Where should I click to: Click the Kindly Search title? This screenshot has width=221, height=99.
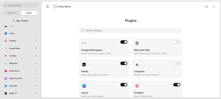pos(64,7)
